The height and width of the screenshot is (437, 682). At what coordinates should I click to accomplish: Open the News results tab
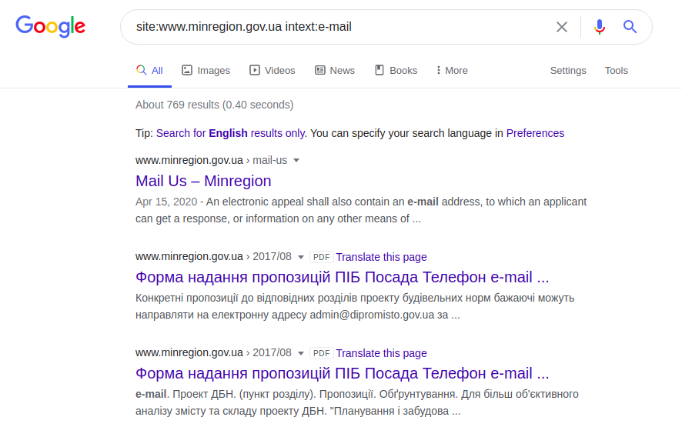335,70
